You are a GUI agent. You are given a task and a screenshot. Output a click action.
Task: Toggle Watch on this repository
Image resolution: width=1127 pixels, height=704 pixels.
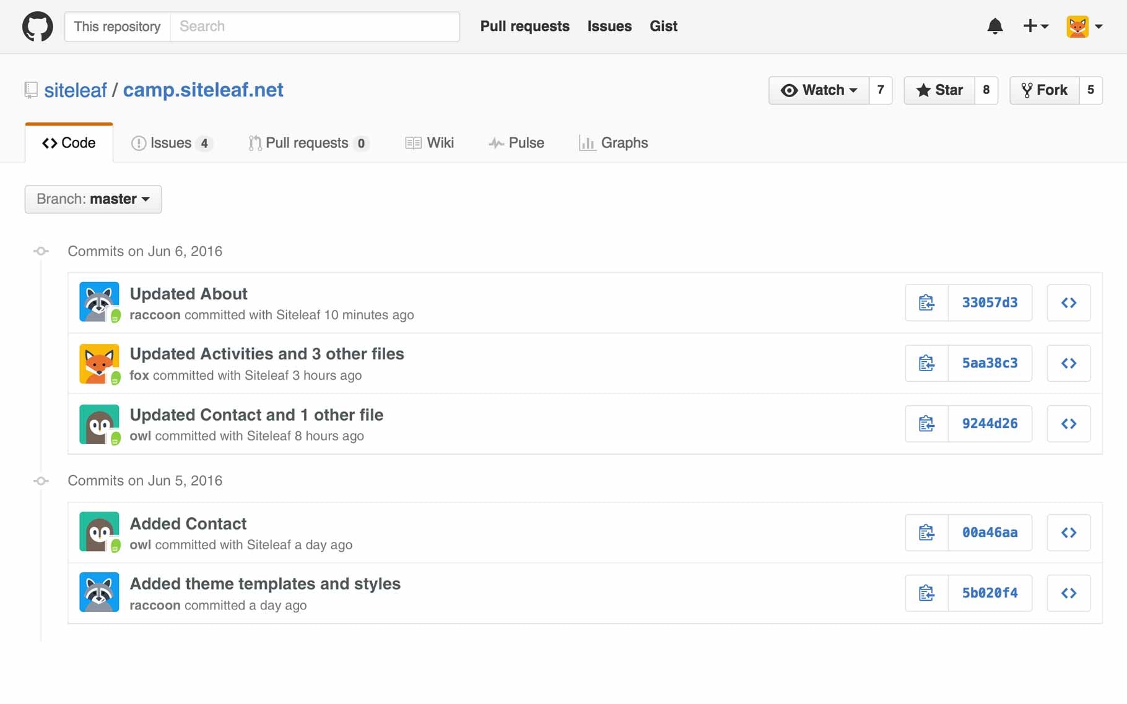tap(819, 90)
